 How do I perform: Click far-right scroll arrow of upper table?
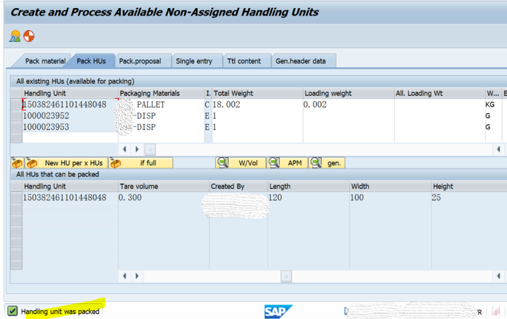(x=498, y=150)
